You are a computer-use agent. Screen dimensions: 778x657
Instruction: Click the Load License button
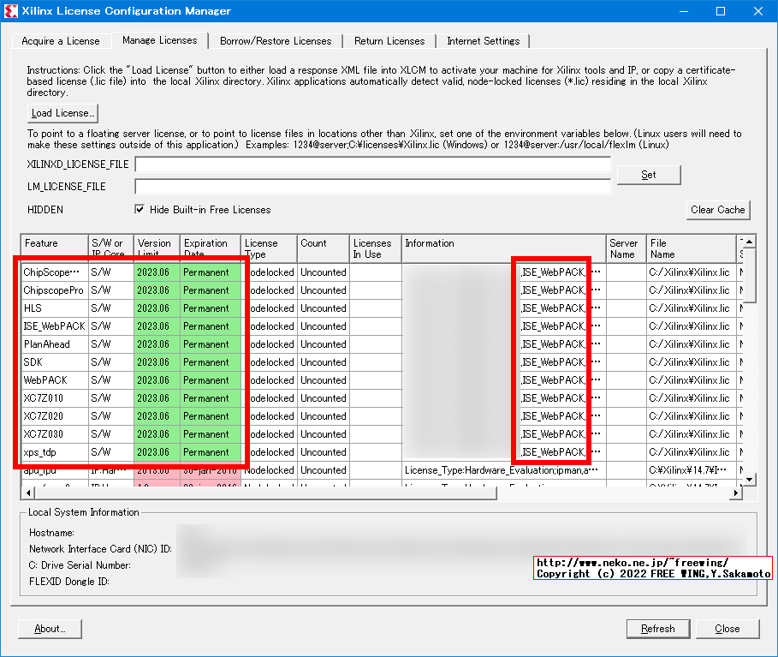pyautogui.click(x=62, y=113)
